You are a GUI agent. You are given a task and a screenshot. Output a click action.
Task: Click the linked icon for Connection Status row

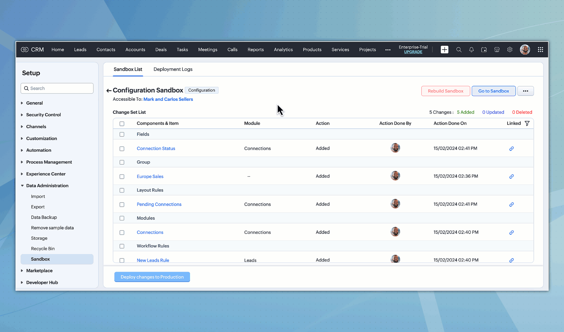coord(511,149)
